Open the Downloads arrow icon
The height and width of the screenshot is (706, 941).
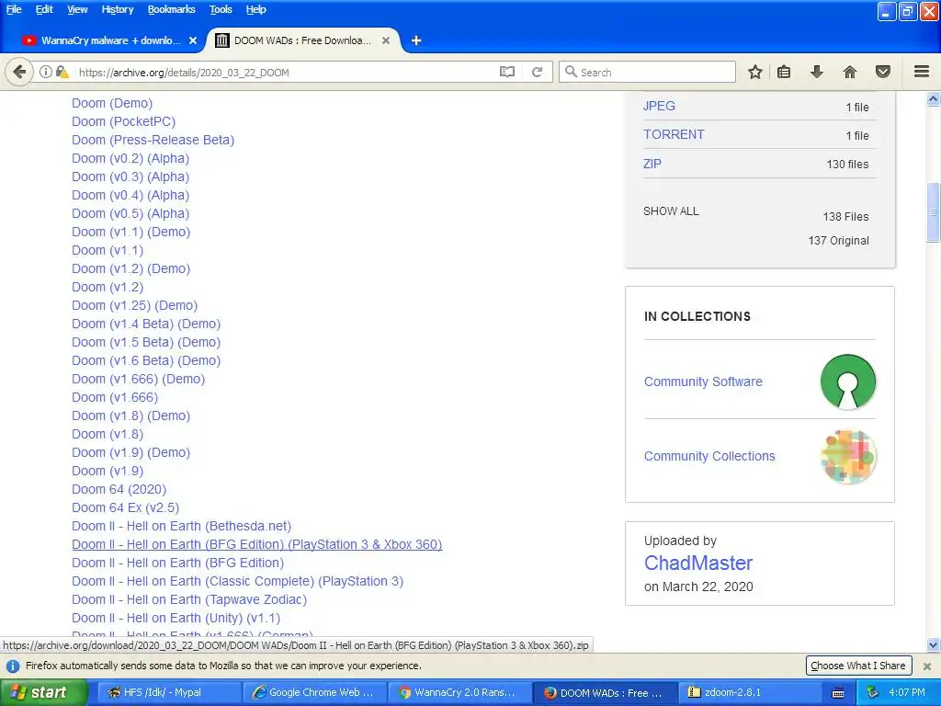point(816,72)
